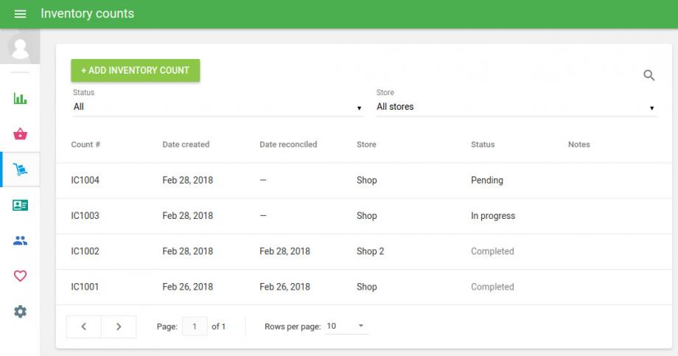Expand the Status filter dropdown

tap(218, 107)
